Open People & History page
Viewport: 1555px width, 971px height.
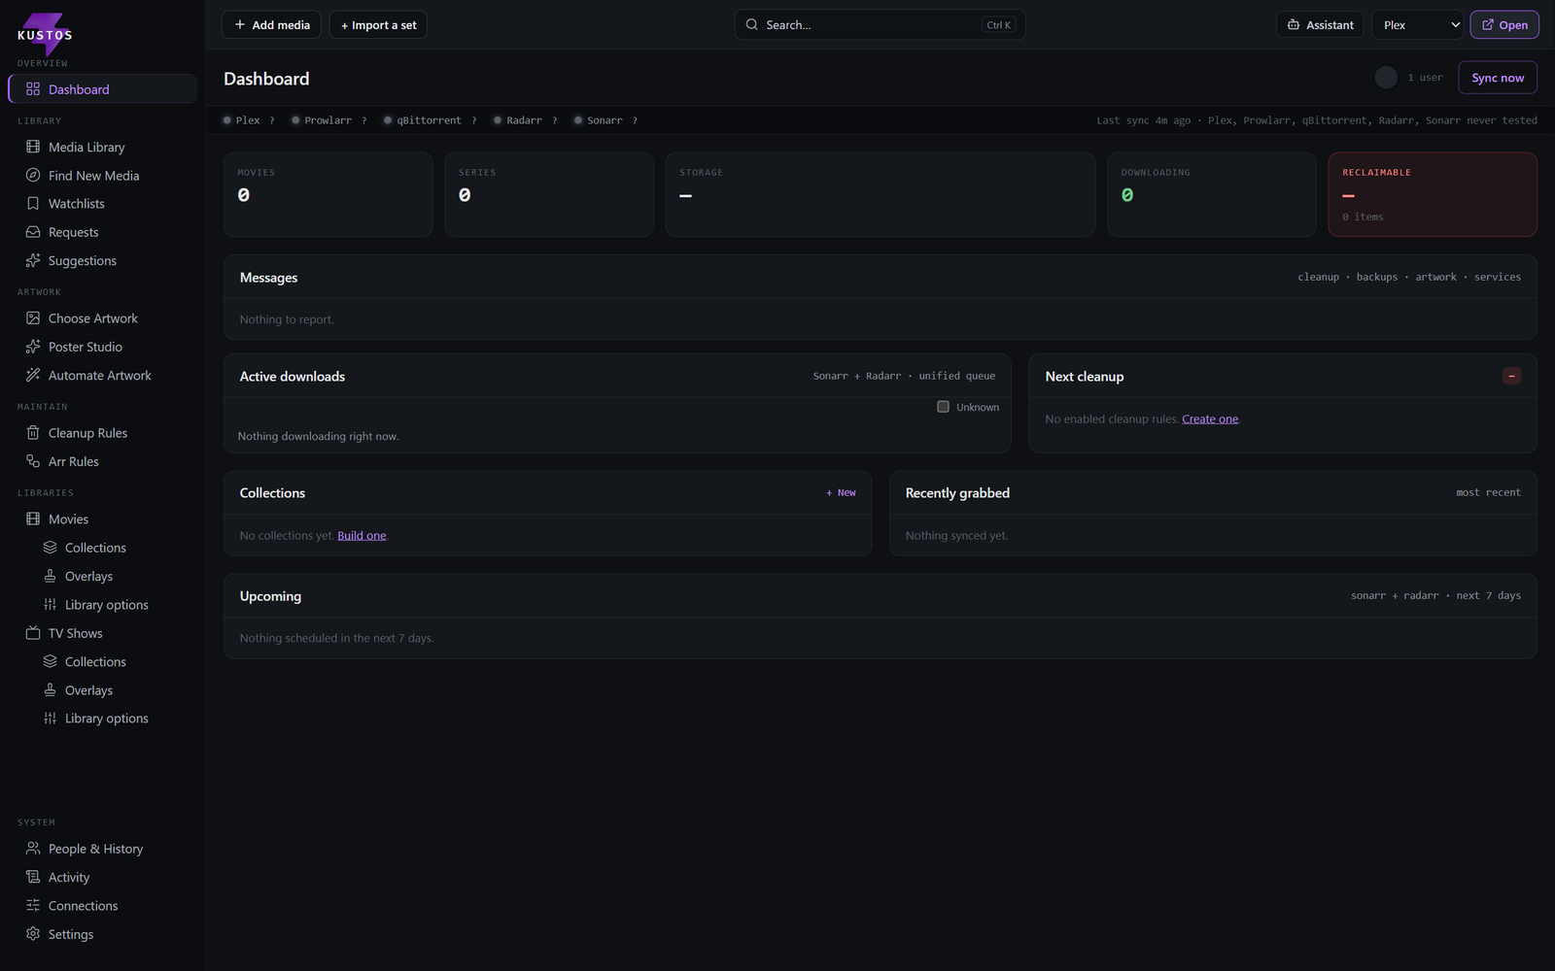[102, 849]
